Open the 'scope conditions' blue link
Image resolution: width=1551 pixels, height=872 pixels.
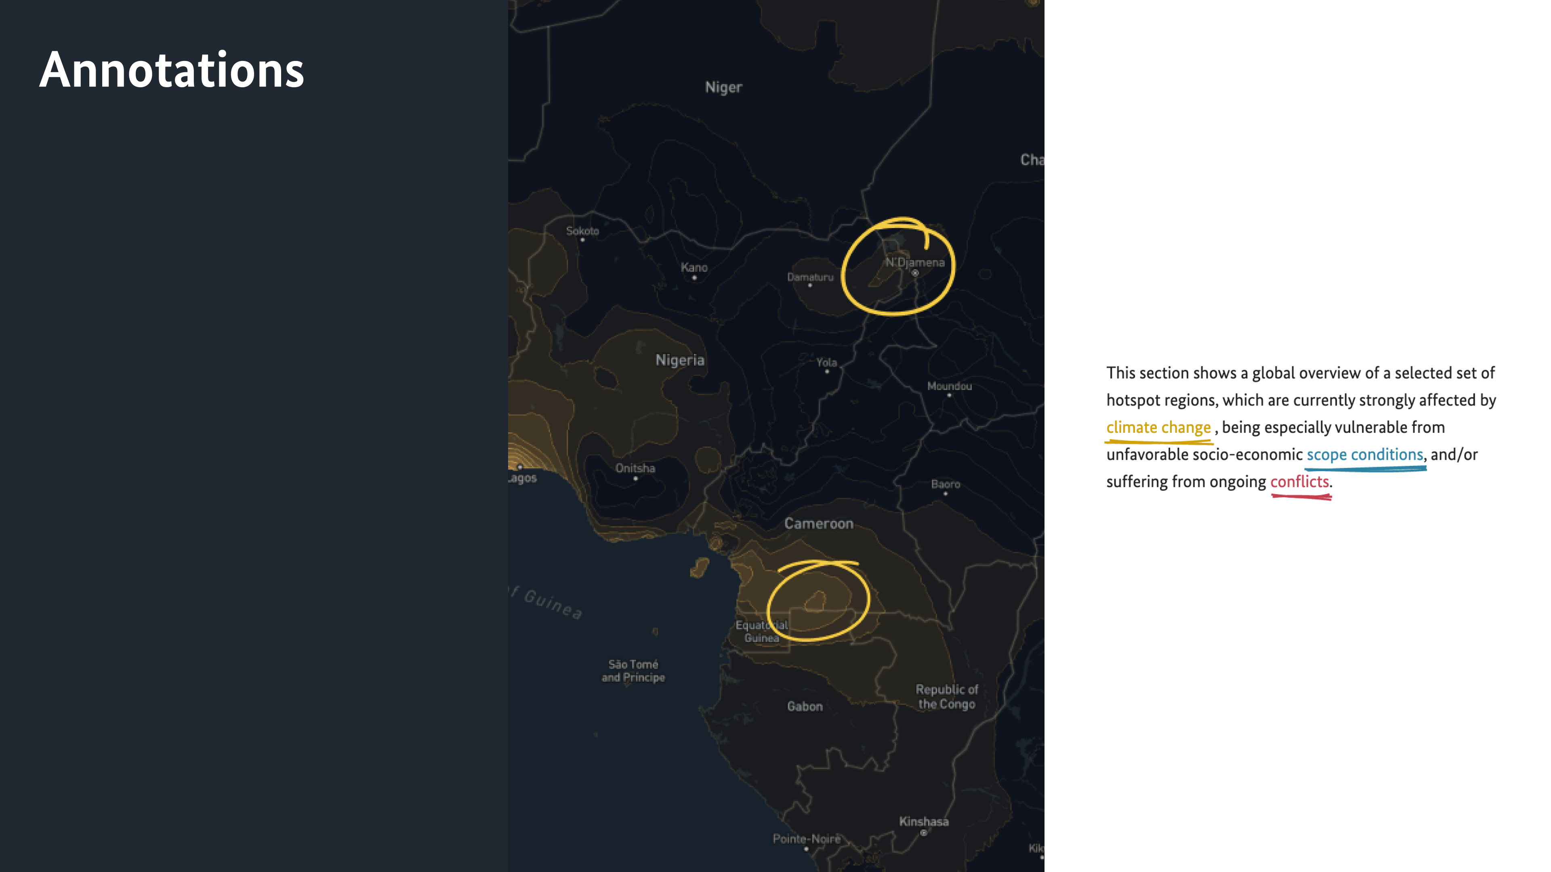(1364, 454)
